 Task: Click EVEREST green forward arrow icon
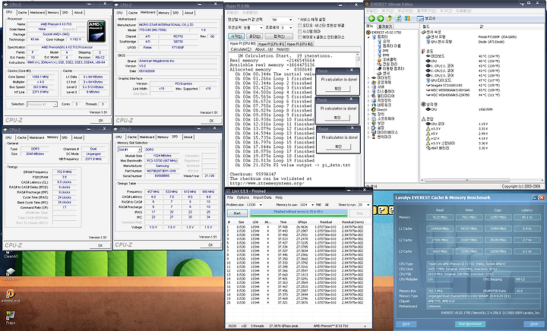(x=381, y=19)
